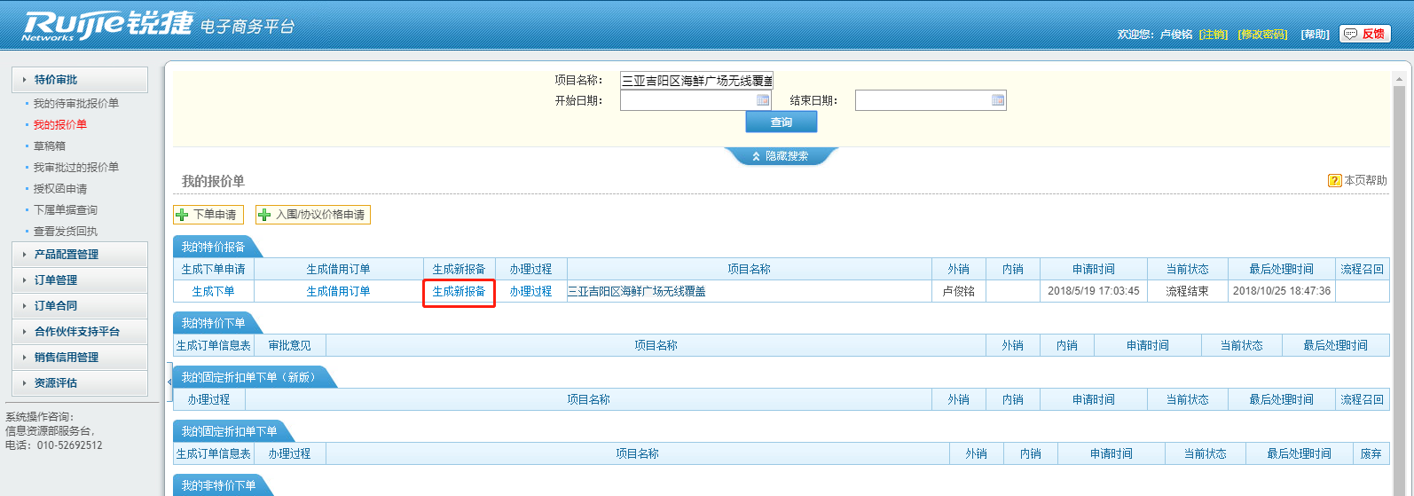This screenshot has width=1414, height=496.
Task: Click the generate new filing link in row
Action: tap(459, 292)
